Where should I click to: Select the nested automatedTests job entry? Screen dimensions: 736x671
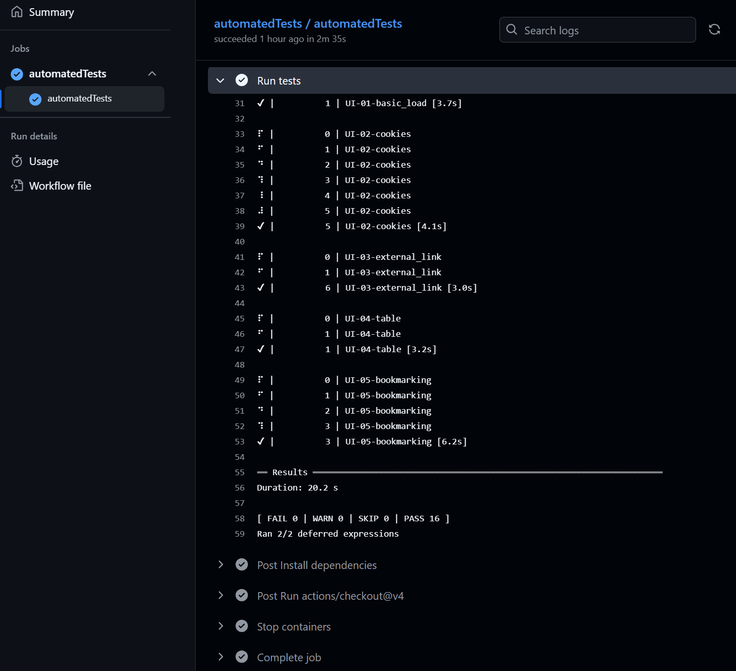tap(85, 98)
